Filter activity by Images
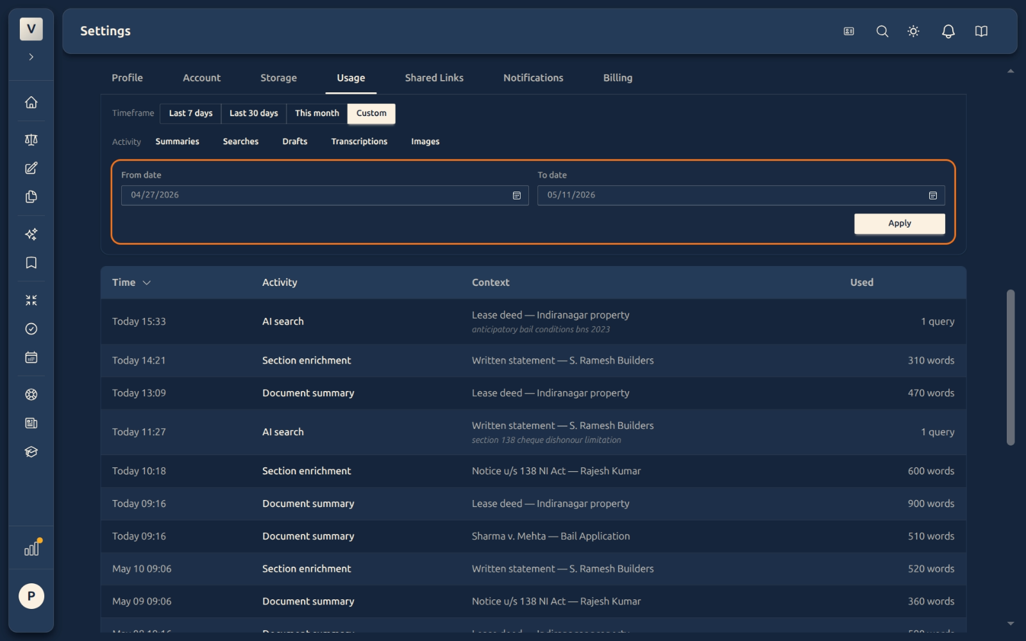 pos(425,142)
